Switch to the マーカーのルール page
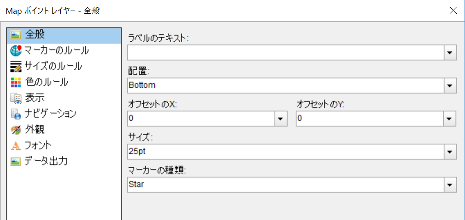465x220 pixels. pyautogui.click(x=56, y=51)
